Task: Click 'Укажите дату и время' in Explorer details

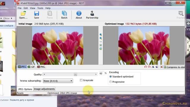Action: [x=22, y=100]
